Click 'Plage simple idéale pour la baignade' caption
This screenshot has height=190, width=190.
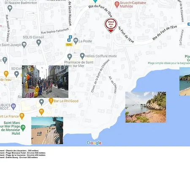[x=169, y=63]
